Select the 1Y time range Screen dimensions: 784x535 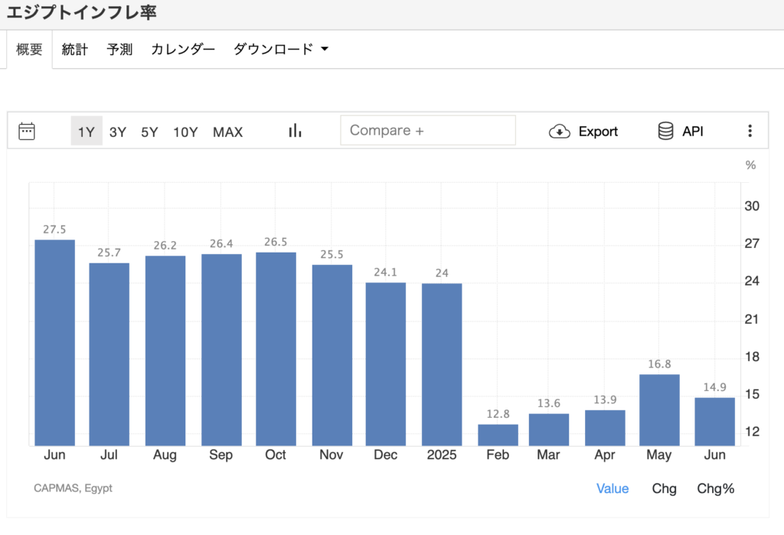(87, 131)
